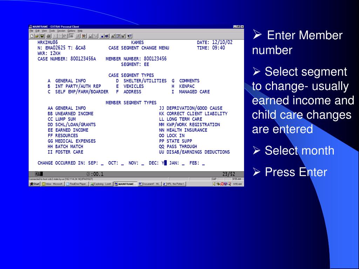Click the NOV month entry field
This screenshot has height=269, width=359.
click(143, 163)
